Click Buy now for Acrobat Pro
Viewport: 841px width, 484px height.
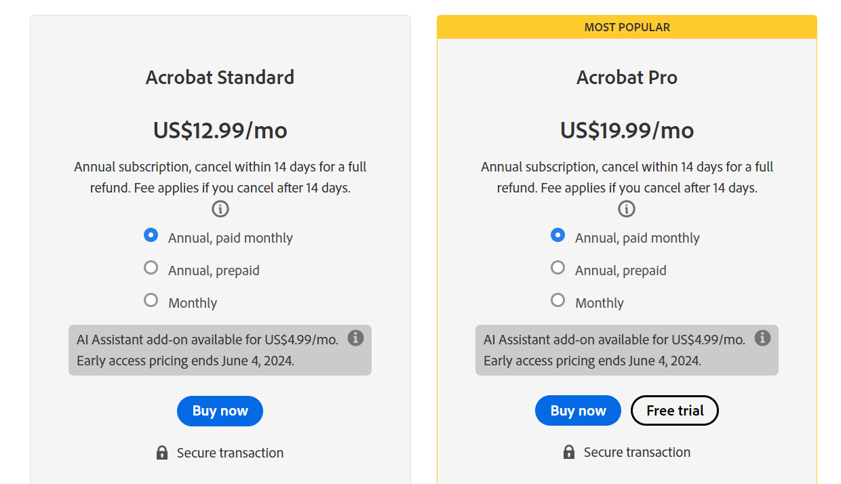pyautogui.click(x=578, y=410)
